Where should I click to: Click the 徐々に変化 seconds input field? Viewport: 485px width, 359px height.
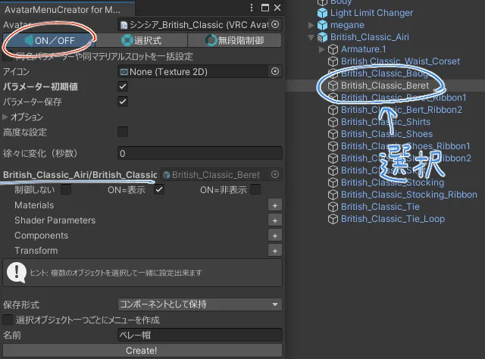tap(200, 153)
